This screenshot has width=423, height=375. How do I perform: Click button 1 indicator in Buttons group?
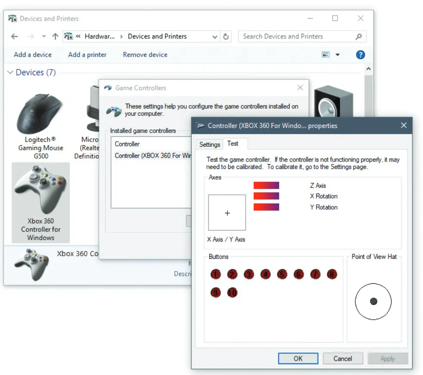pyautogui.click(x=216, y=274)
